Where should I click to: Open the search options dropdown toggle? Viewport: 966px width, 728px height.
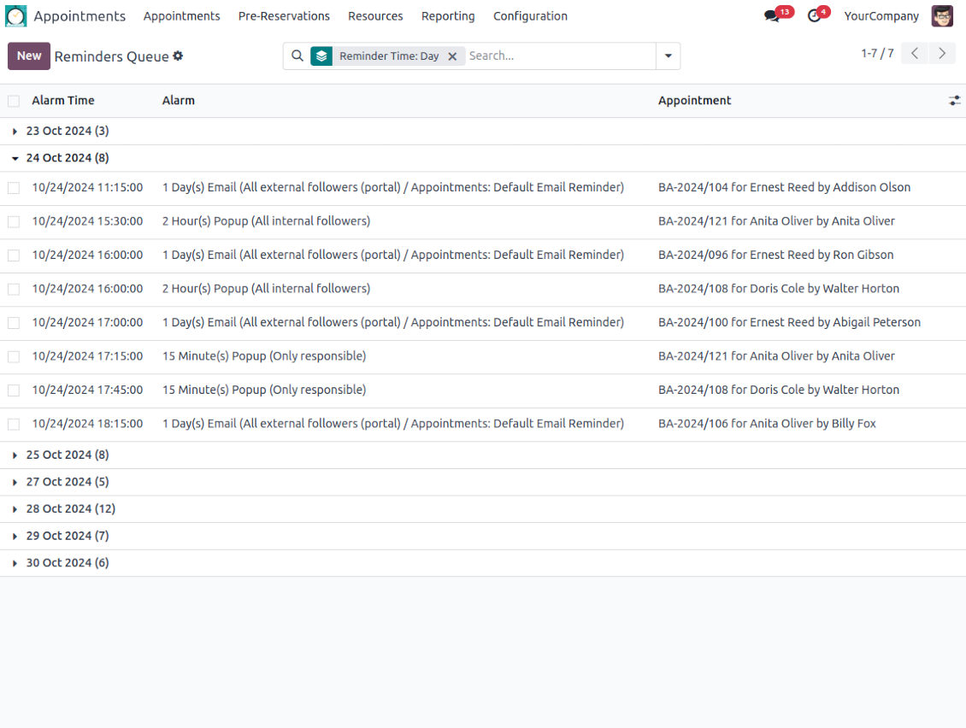[668, 56]
